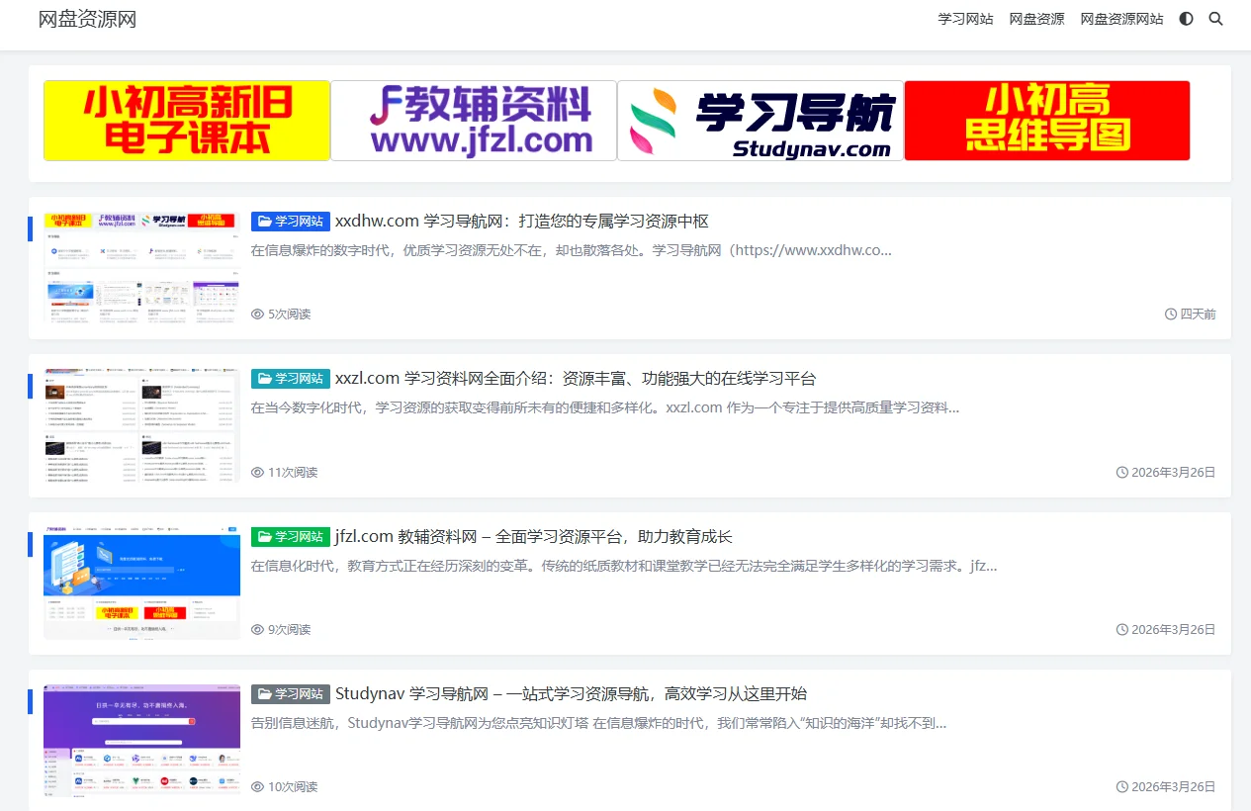
Task: Click the xxzl.com article thumbnail image
Action: [x=141, y=426]
